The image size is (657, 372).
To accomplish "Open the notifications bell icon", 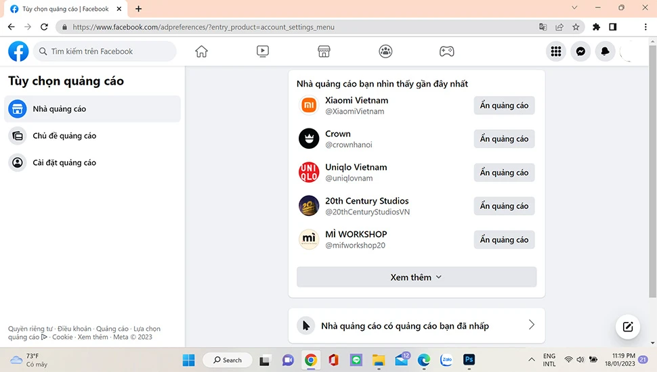I will click(605, 51).
